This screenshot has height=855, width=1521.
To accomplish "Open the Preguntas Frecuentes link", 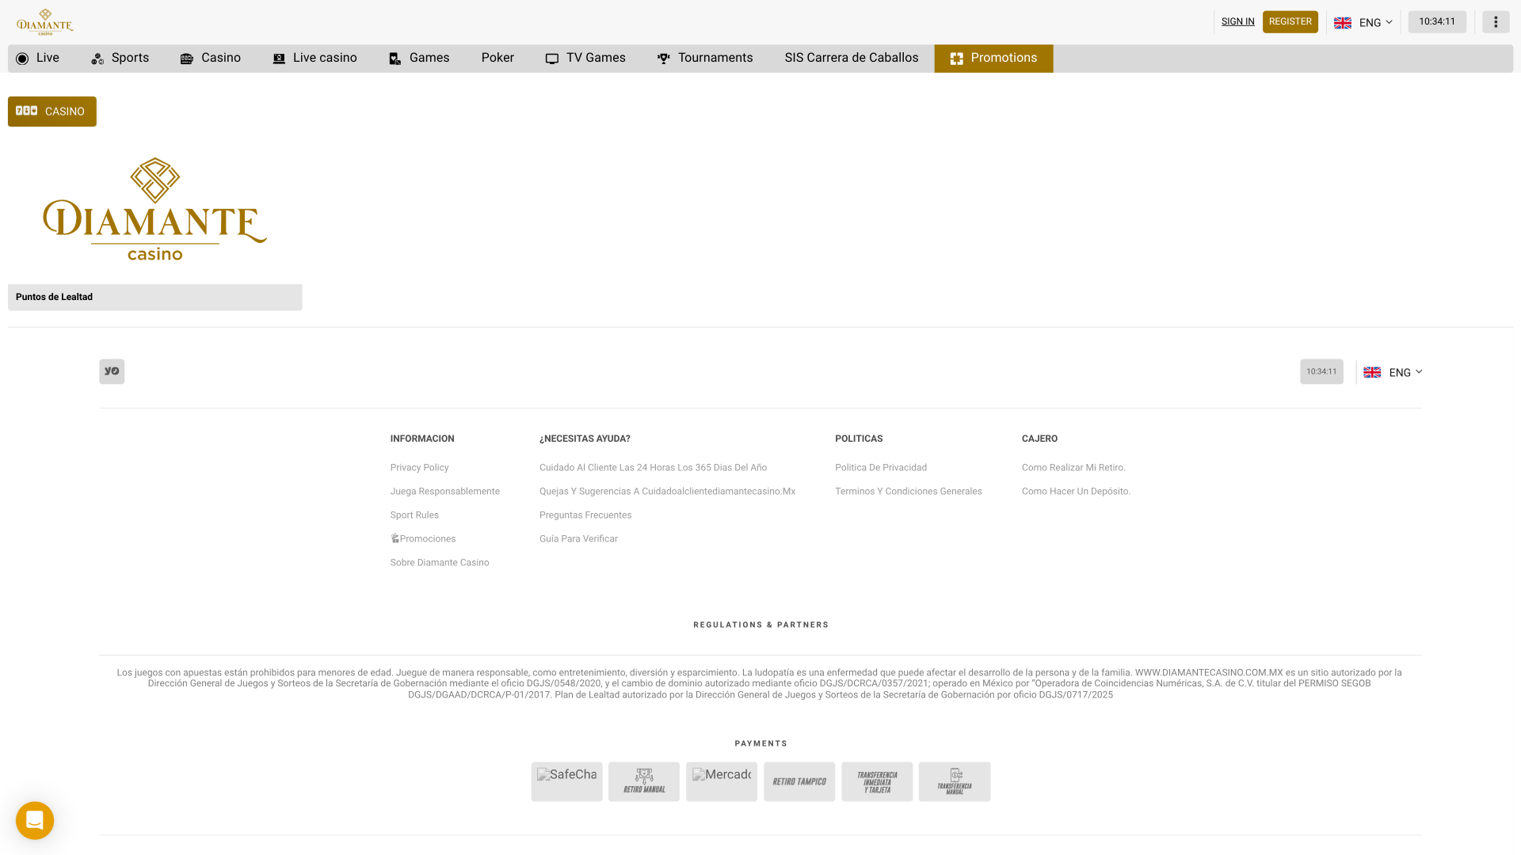I will tap(585, 515).
